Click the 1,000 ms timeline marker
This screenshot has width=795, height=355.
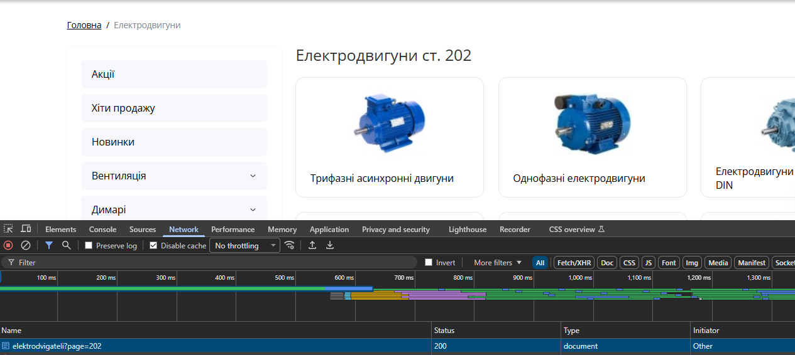point(580,278)
